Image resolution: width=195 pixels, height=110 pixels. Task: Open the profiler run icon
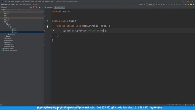(164, 4)
